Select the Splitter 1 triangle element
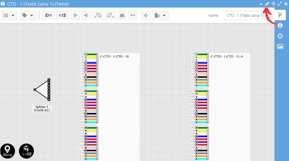The height and width of the screenshot is (161, 289). pos(42,90)
